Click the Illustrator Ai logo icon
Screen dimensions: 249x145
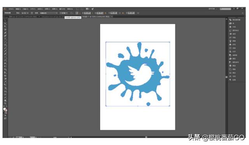(5, 9)
